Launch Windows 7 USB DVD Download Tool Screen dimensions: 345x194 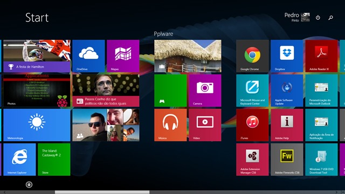click(321, 160)
